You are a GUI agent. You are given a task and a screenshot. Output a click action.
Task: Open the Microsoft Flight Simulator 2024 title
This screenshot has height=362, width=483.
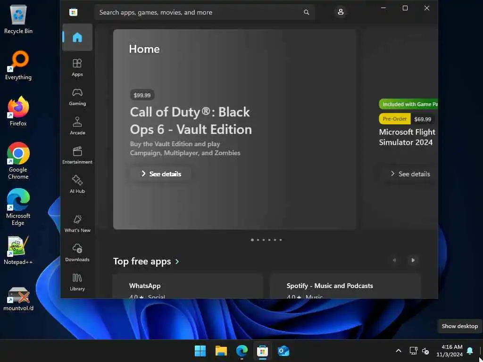(x=407, y=137)
